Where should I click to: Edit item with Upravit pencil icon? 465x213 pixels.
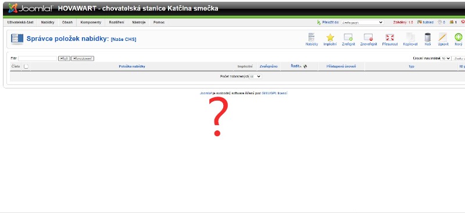pyautogui.click(x=443, y=40)
